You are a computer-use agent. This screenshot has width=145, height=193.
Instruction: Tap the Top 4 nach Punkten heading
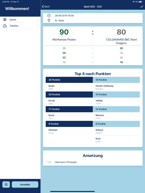(x=93, y=74)
